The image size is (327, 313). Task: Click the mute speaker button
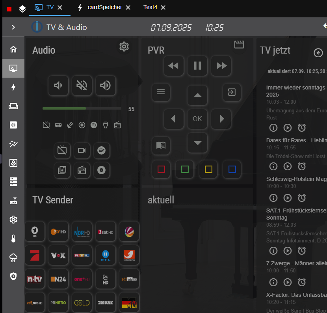pyautogui.click(x=82, y=86)
